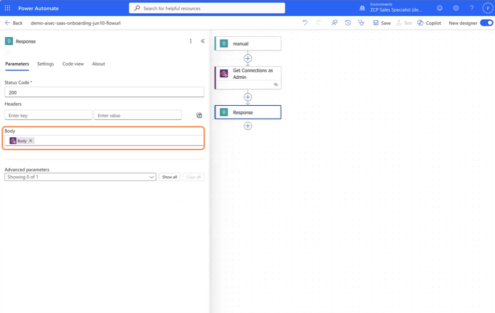The image size is (495, 313).
Task: Open the Response action more options menu
Action: click(191, 41)
